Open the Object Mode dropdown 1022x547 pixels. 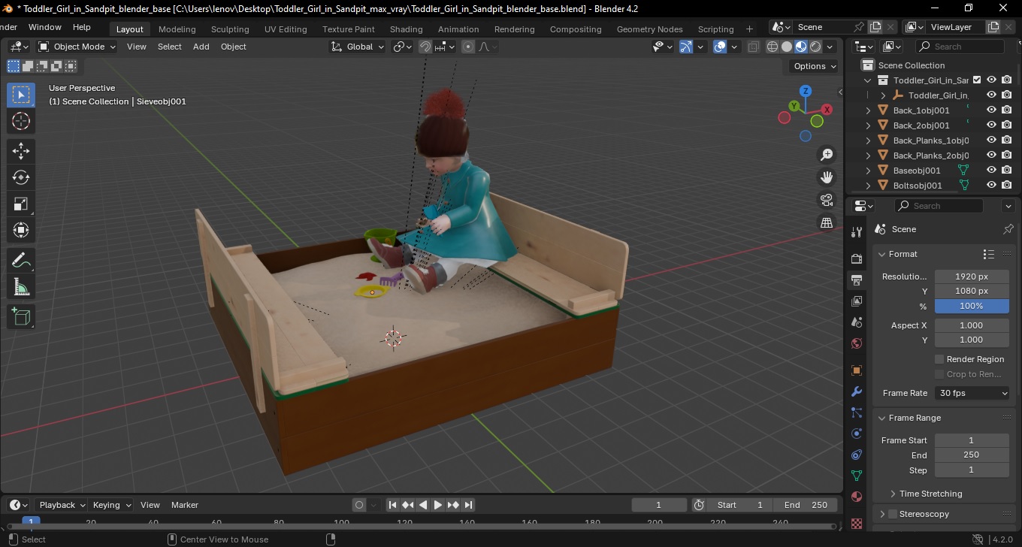[77, 47]
